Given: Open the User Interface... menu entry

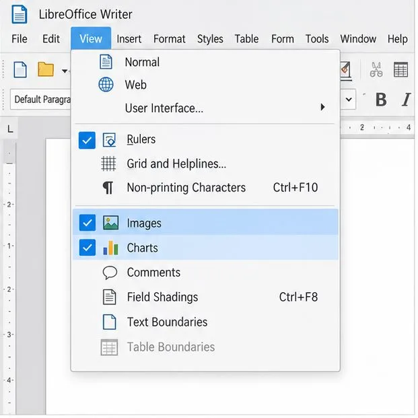Looking at the screenshot, I should pos(205,108).
